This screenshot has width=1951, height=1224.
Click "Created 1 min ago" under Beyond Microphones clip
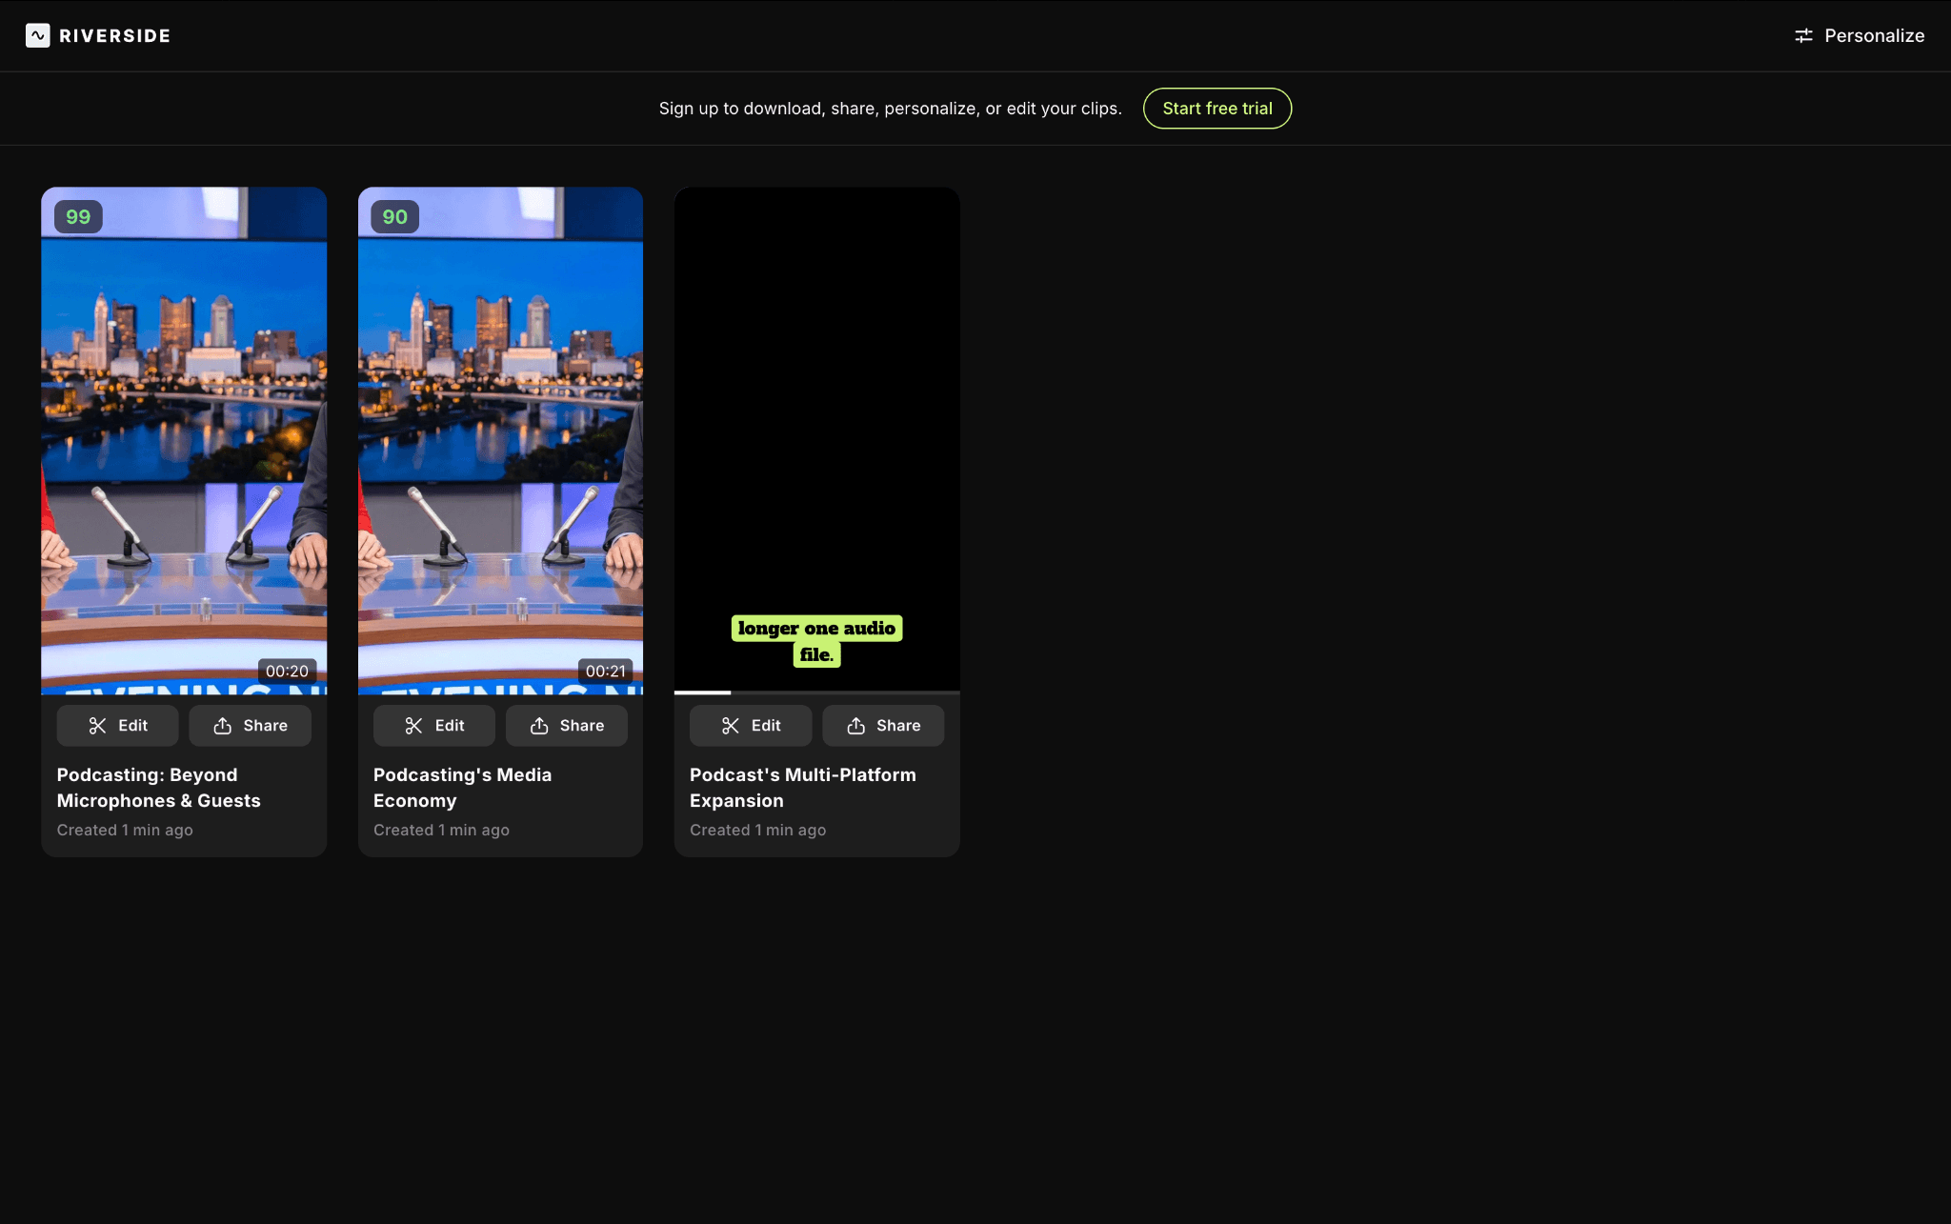[x=125, y=831]
